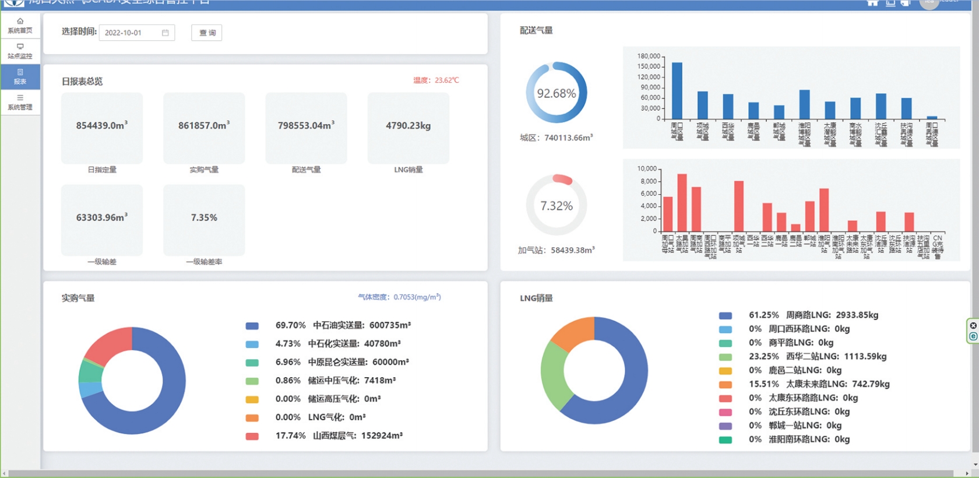Click the 798553.04m³ 配送气量 card

tap(307, 128)
